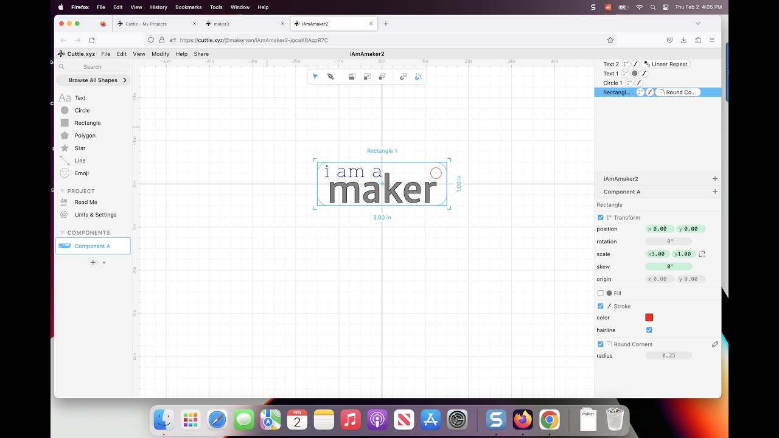Click Text 1 stroke modifier icon

pos(644,74)
